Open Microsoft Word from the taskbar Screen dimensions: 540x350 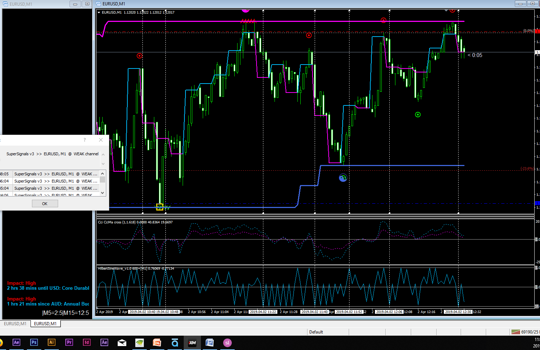coord(210,343)
